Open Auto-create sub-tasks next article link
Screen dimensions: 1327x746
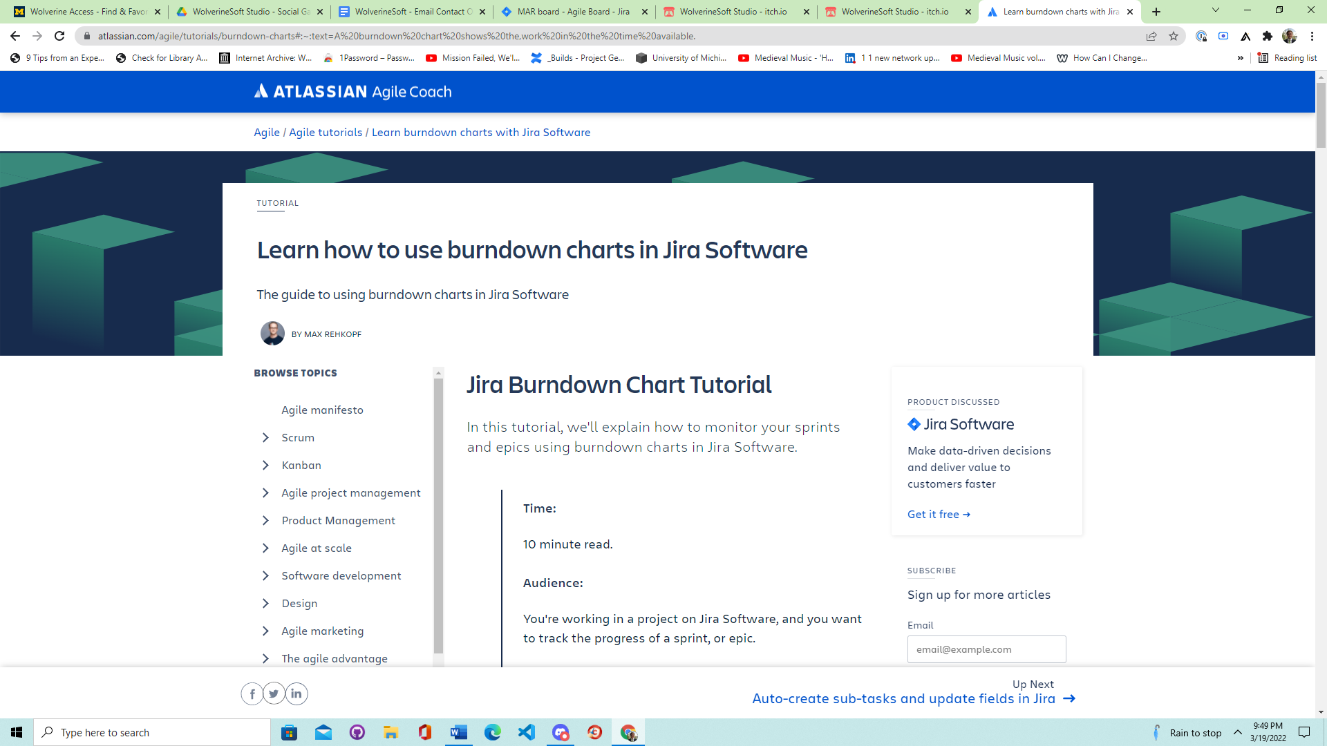(x=914, y=698)
